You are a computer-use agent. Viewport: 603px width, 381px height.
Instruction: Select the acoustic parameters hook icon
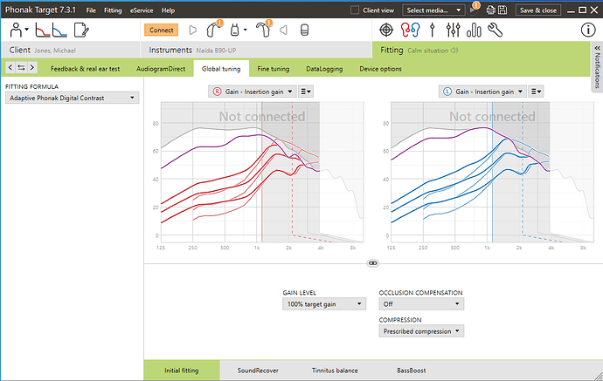[264, 29]
